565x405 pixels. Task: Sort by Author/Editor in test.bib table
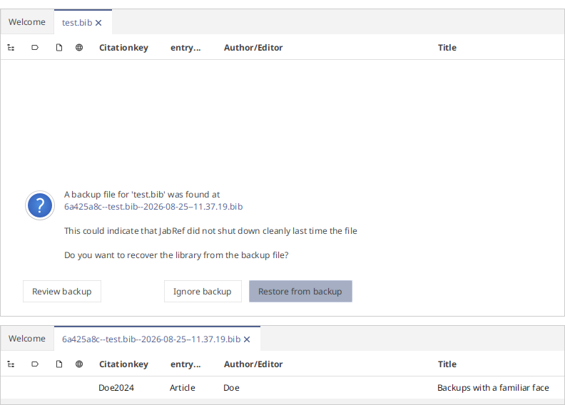pos(253,48)
